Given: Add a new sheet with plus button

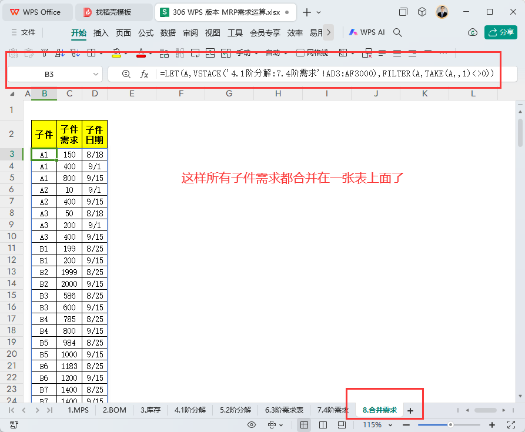Looking at the screenshot, I should [410, 411].
